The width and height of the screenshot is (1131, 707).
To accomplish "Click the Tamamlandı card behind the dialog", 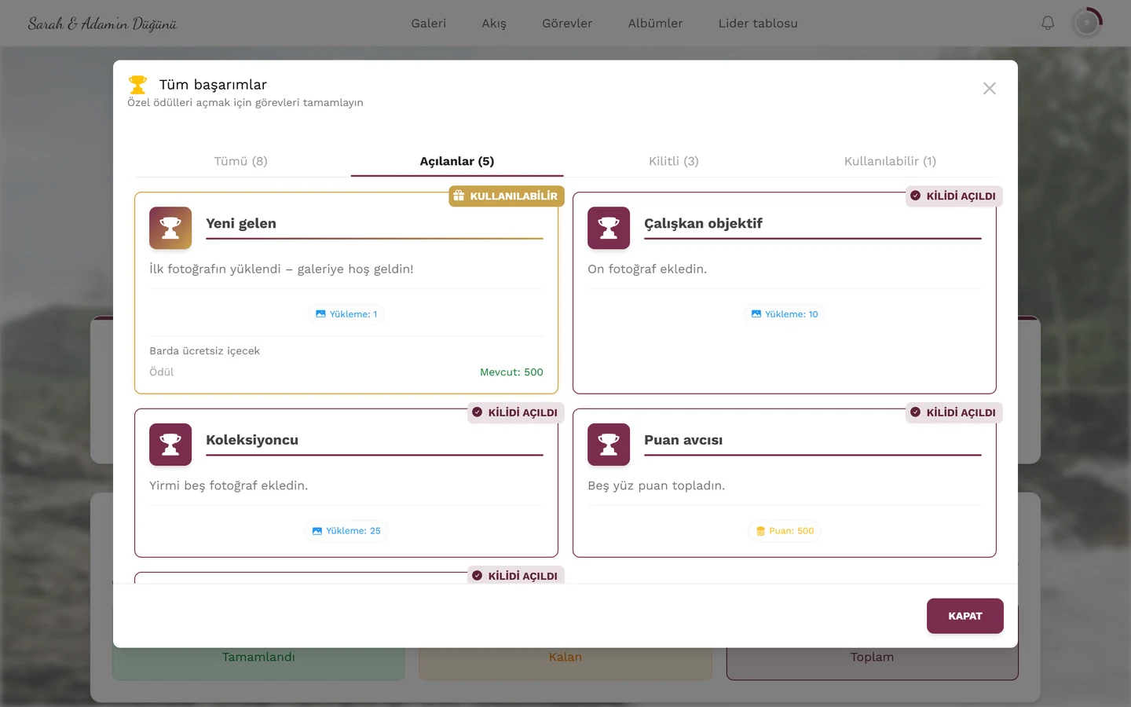I will click(258, 664).
